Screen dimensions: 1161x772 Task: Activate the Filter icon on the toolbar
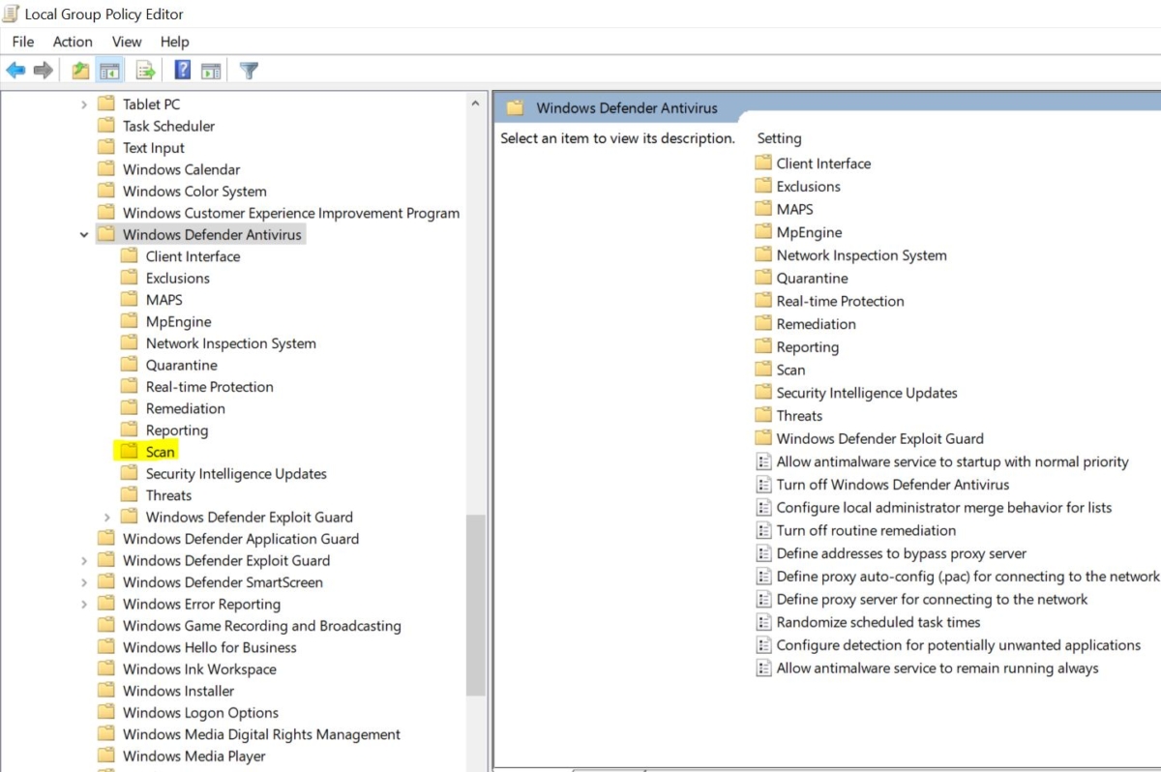[x=249, y=70]
